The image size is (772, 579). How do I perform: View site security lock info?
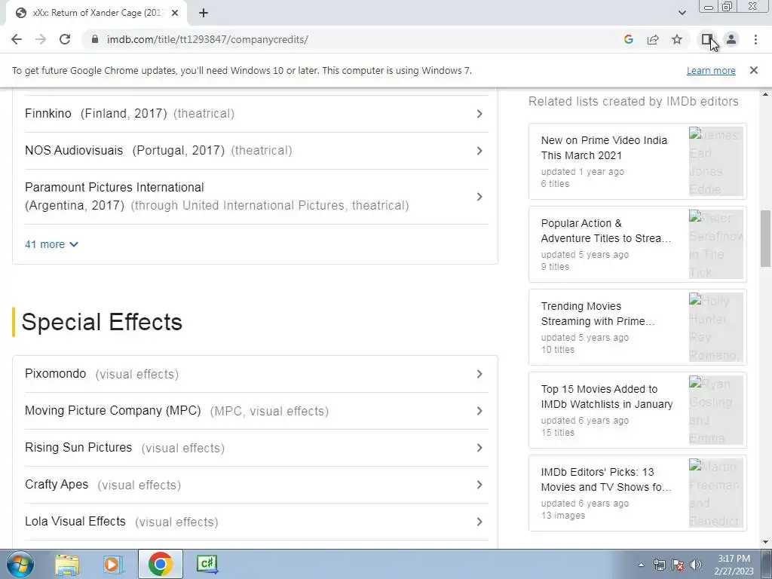pyautogui.click(x=95, y=39)
